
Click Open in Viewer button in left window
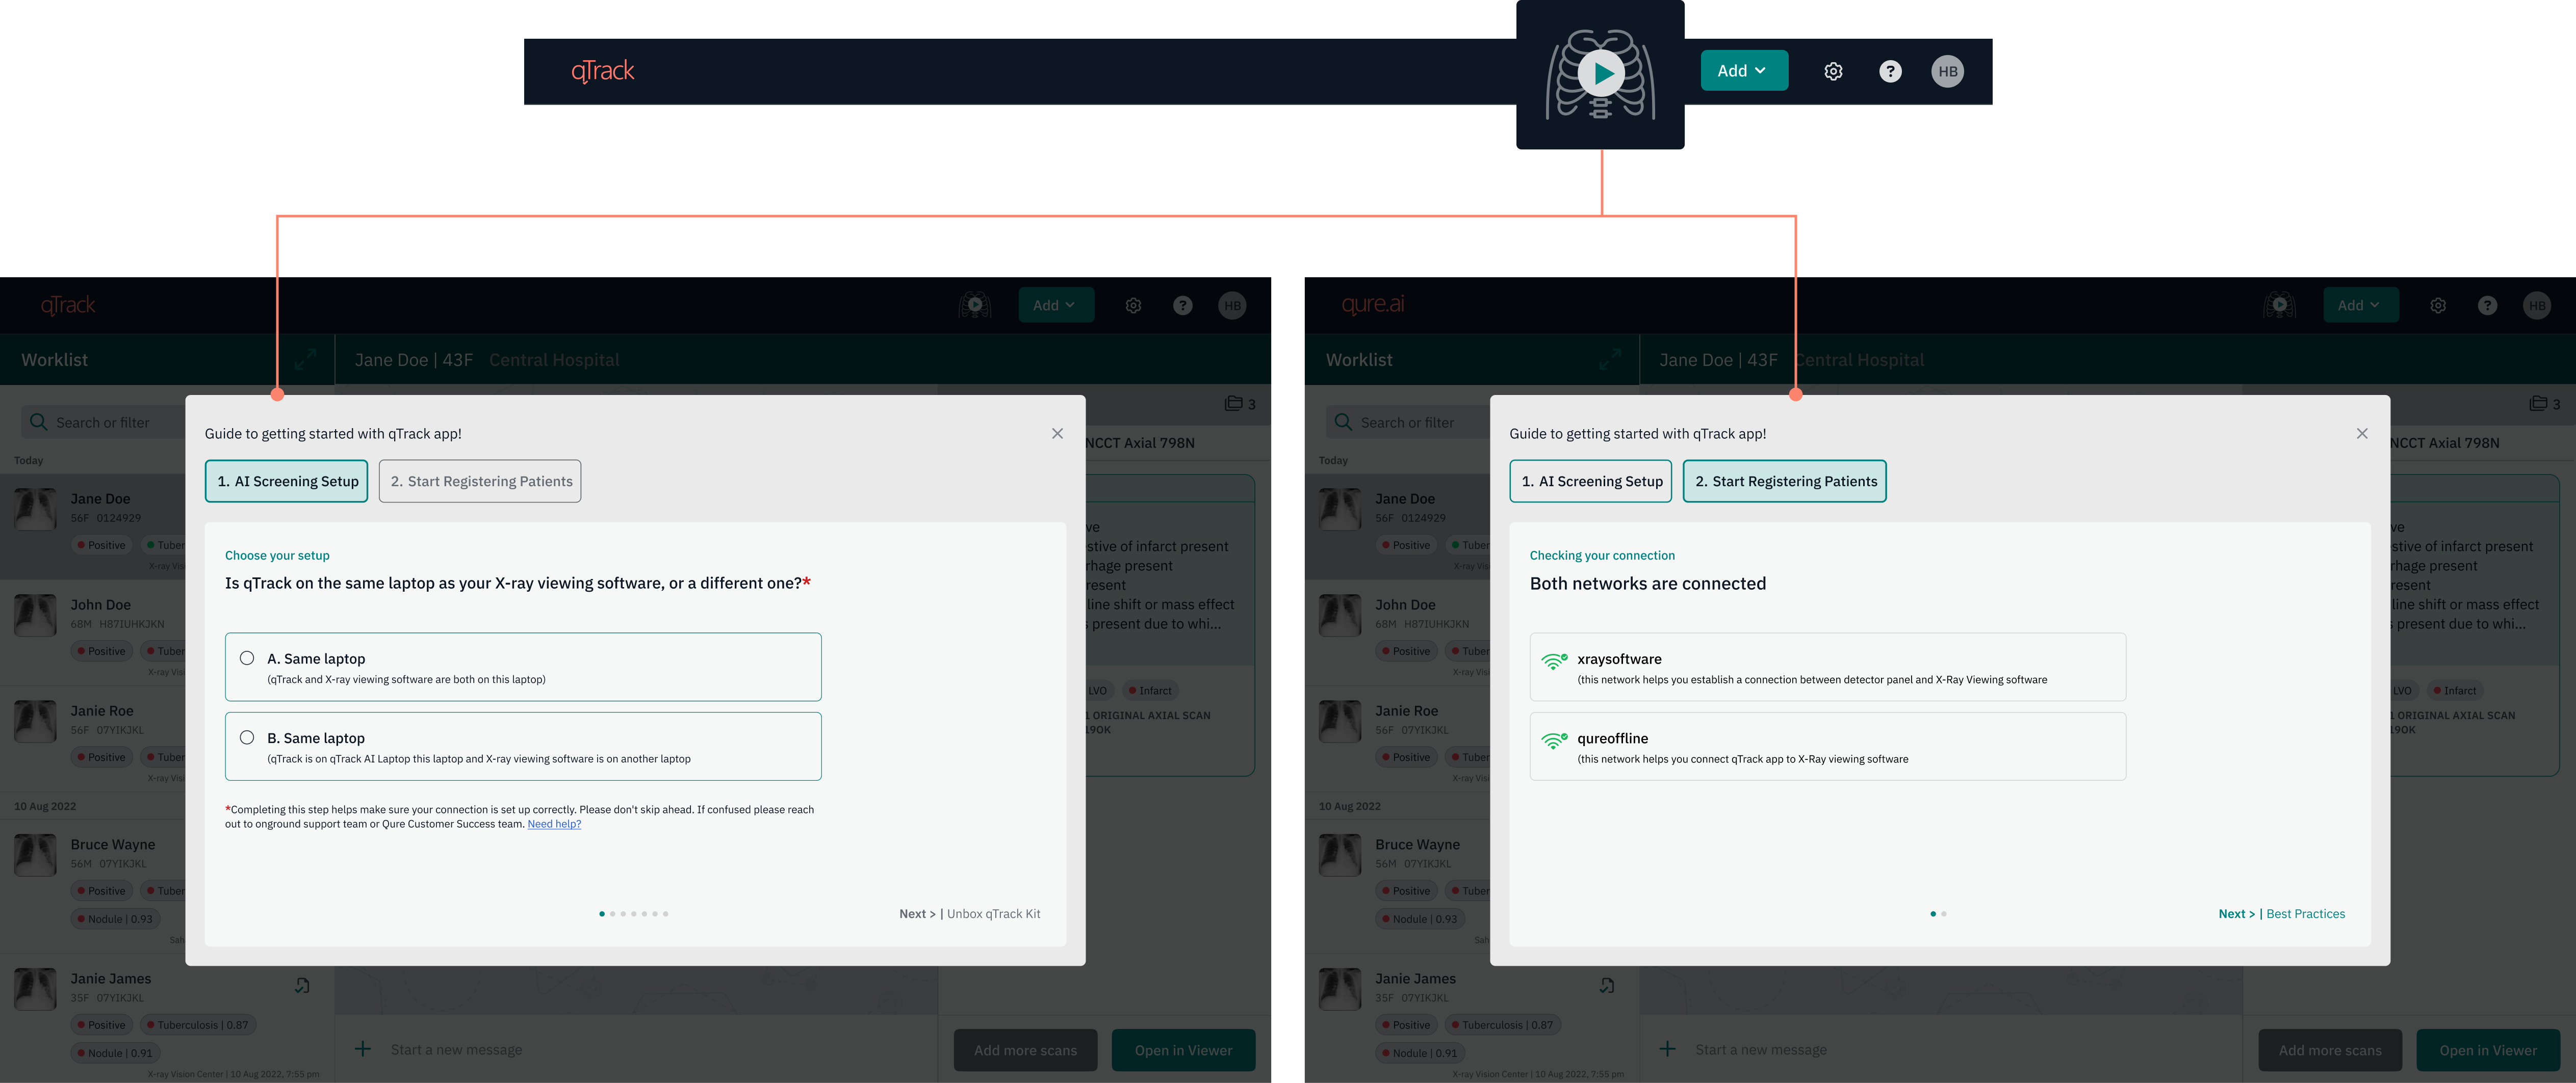click(1183, 1050)
